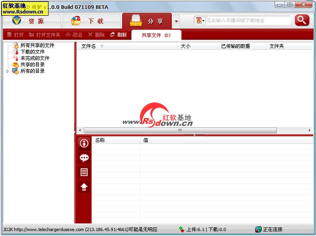Maximize the application window

click(289, 4)
